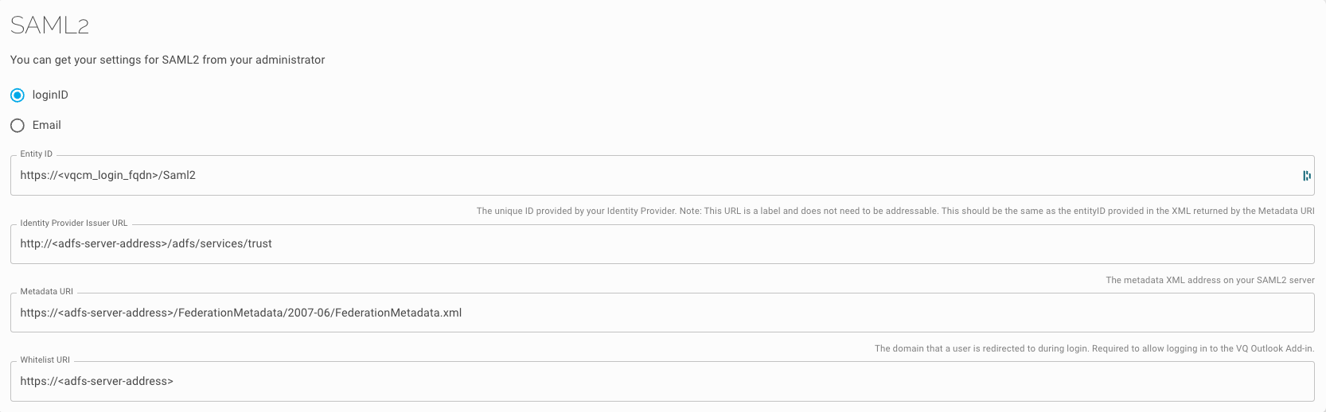Place cursor in the FederationMetadata.xml URL text
Screen dimensions: 1326x412
[x=241, y=313]
